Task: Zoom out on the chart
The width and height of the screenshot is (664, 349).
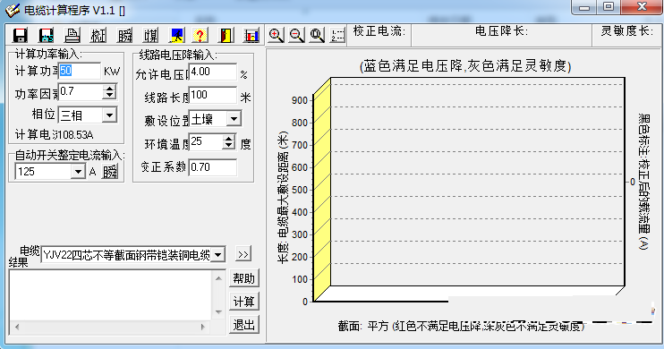Action: [296, 35]
